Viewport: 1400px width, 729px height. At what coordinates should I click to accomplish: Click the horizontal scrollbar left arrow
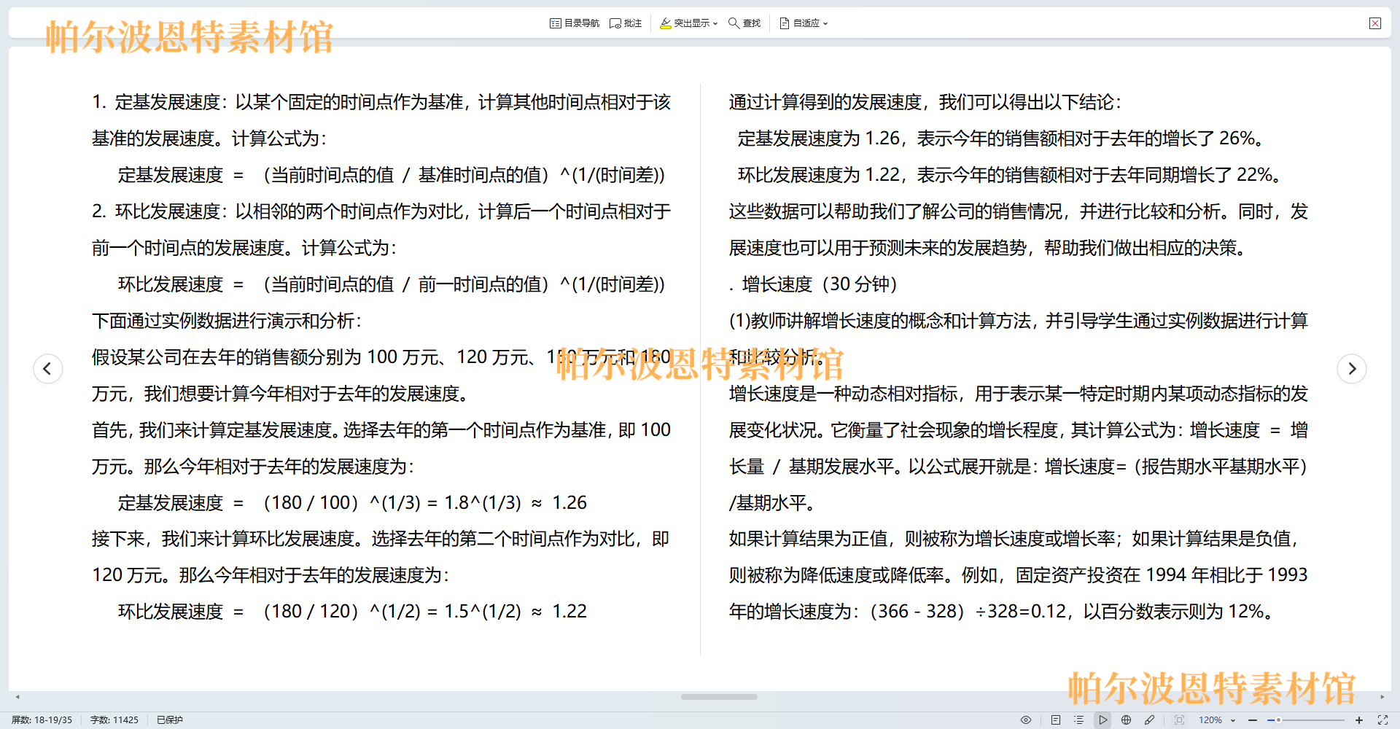(17, 697)
